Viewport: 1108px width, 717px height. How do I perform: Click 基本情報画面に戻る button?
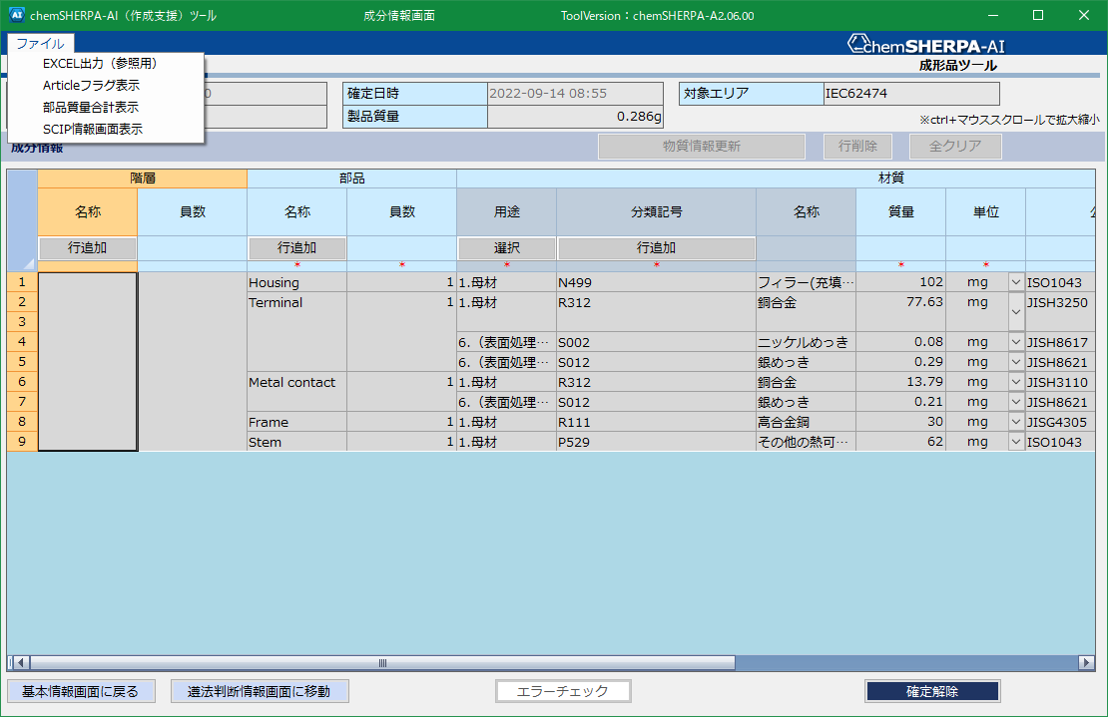tap(80, 690)
